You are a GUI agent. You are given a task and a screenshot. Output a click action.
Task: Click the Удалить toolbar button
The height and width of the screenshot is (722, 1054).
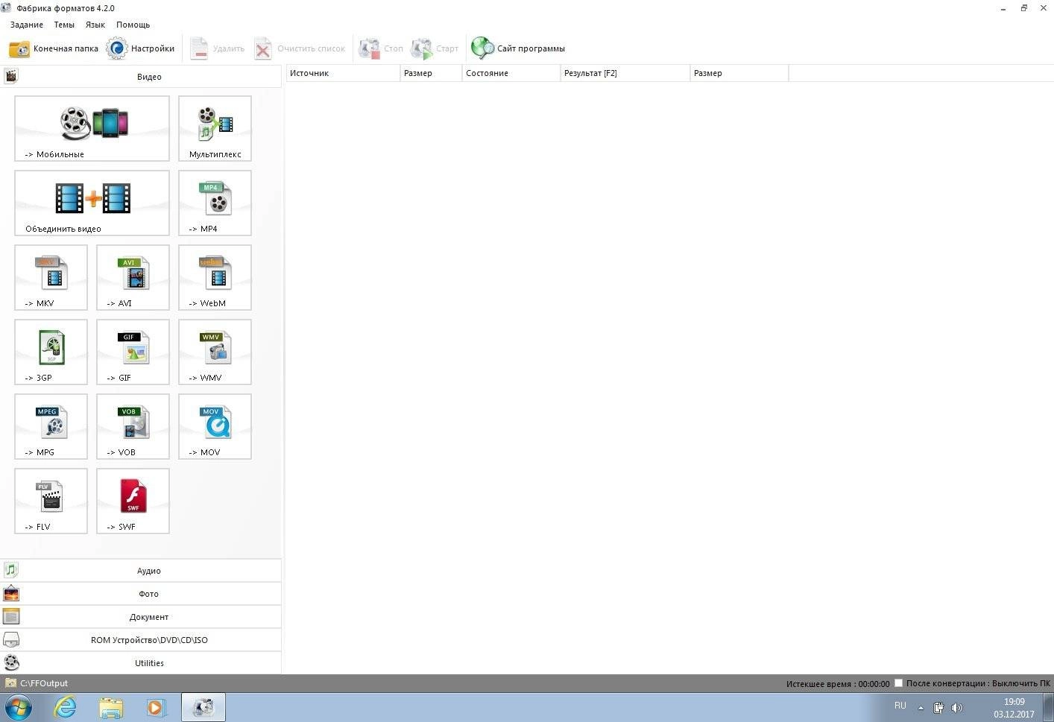click(x=217, y=48)
